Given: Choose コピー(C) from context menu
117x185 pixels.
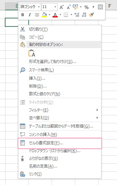Looking at the screenshot, I should pos(60,37).
